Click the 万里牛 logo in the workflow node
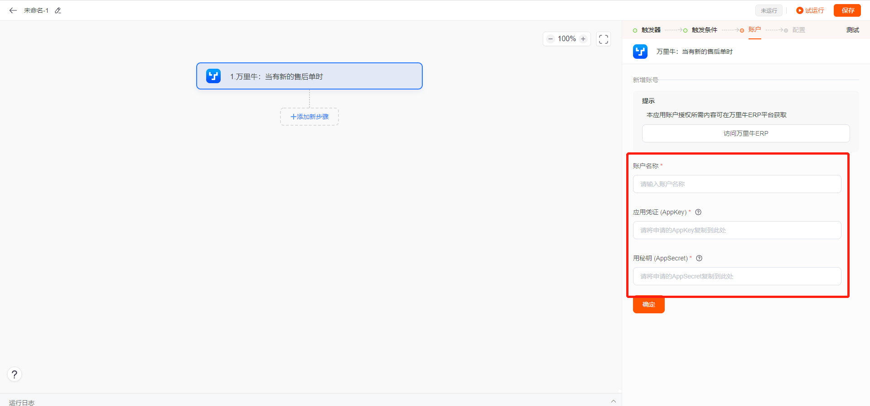Screen dimensions: 870x406 pos(213,76)
